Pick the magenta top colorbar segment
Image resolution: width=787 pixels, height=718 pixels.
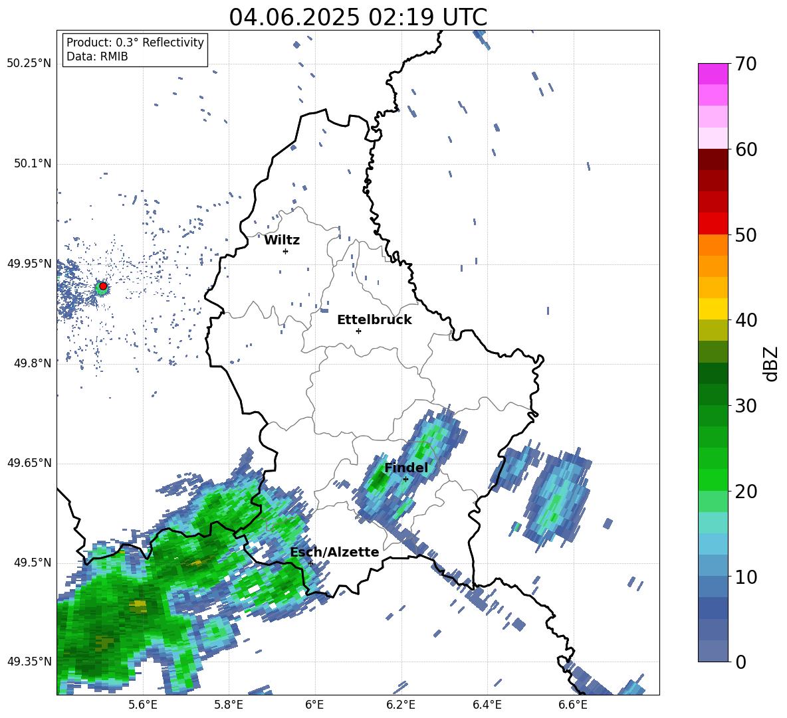click(x=713, y=74)
